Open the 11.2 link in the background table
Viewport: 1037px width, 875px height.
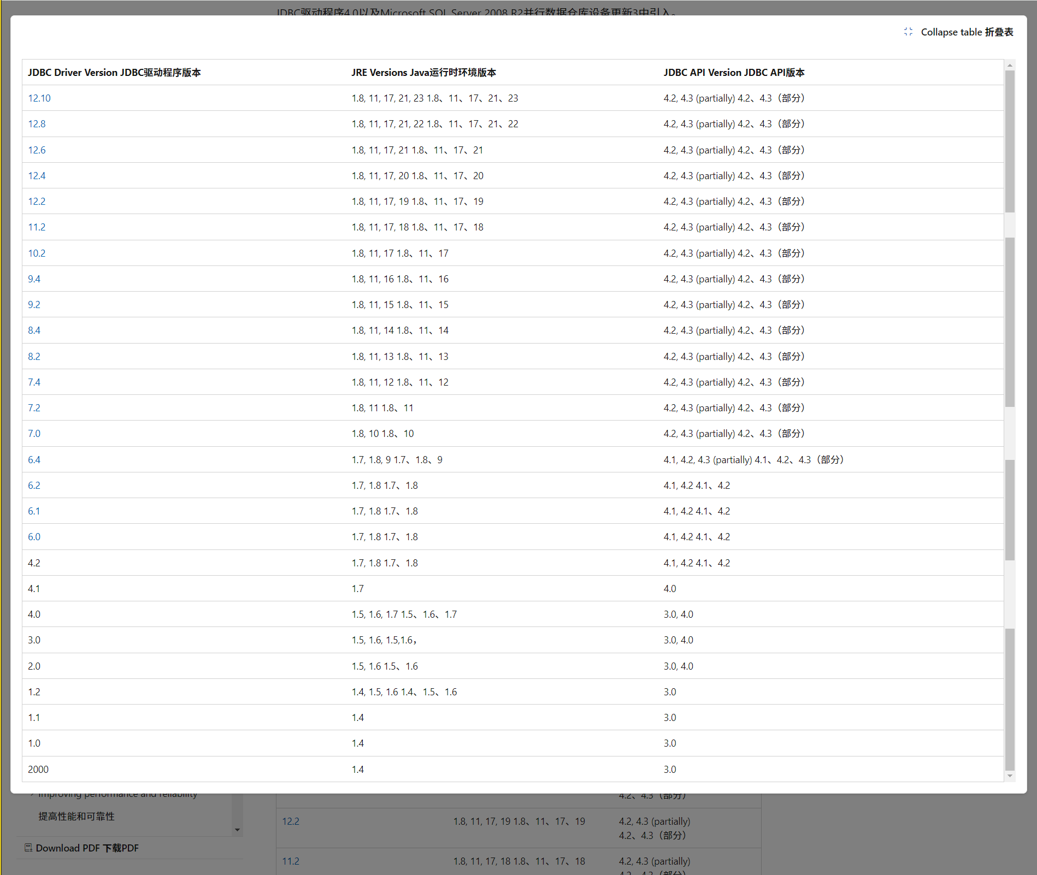291,861
